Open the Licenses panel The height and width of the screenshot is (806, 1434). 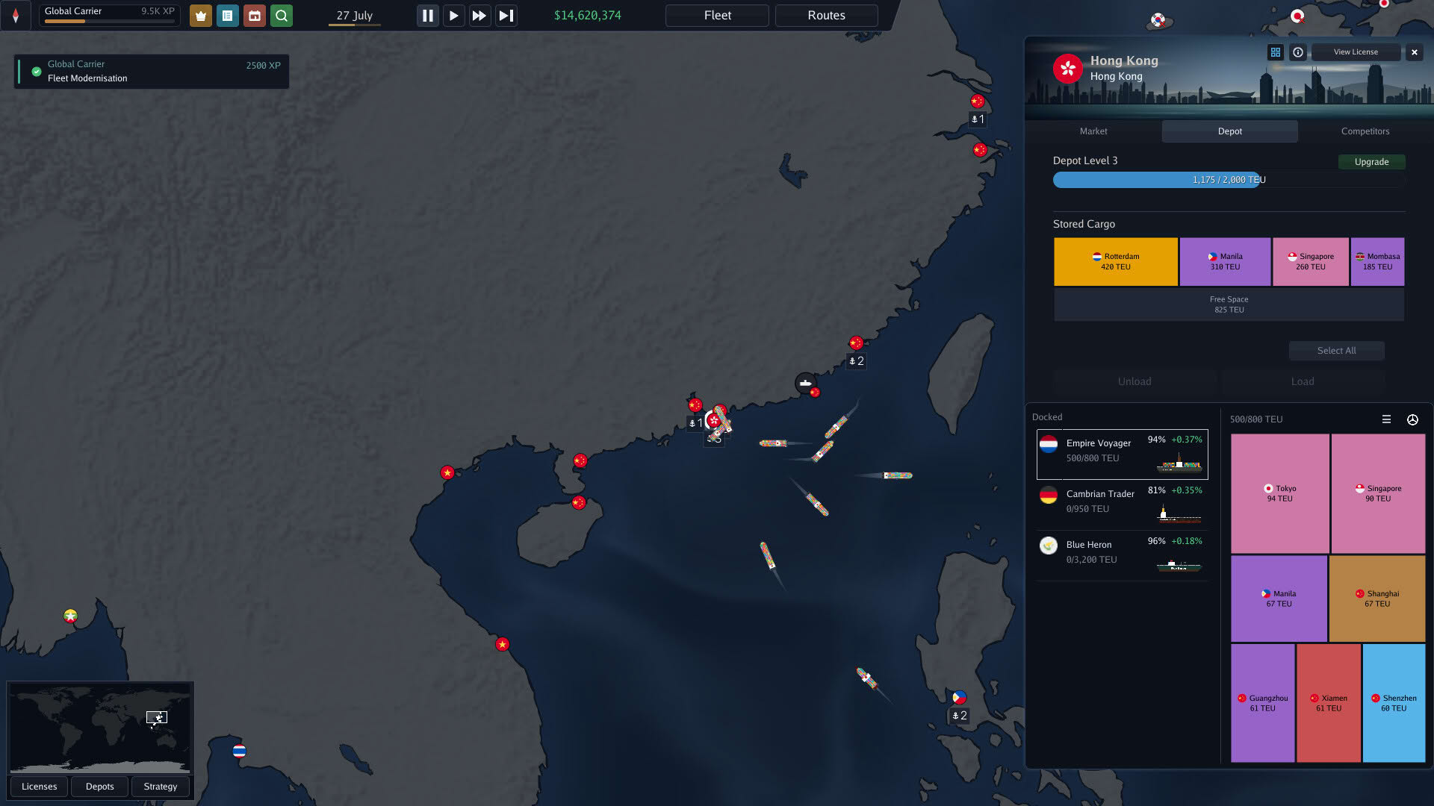click(39, 787)
